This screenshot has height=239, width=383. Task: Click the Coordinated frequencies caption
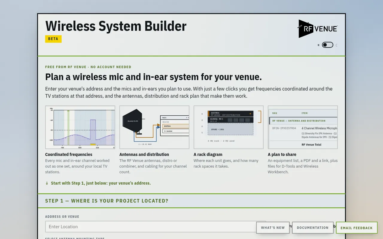click(x=69, y=154)
